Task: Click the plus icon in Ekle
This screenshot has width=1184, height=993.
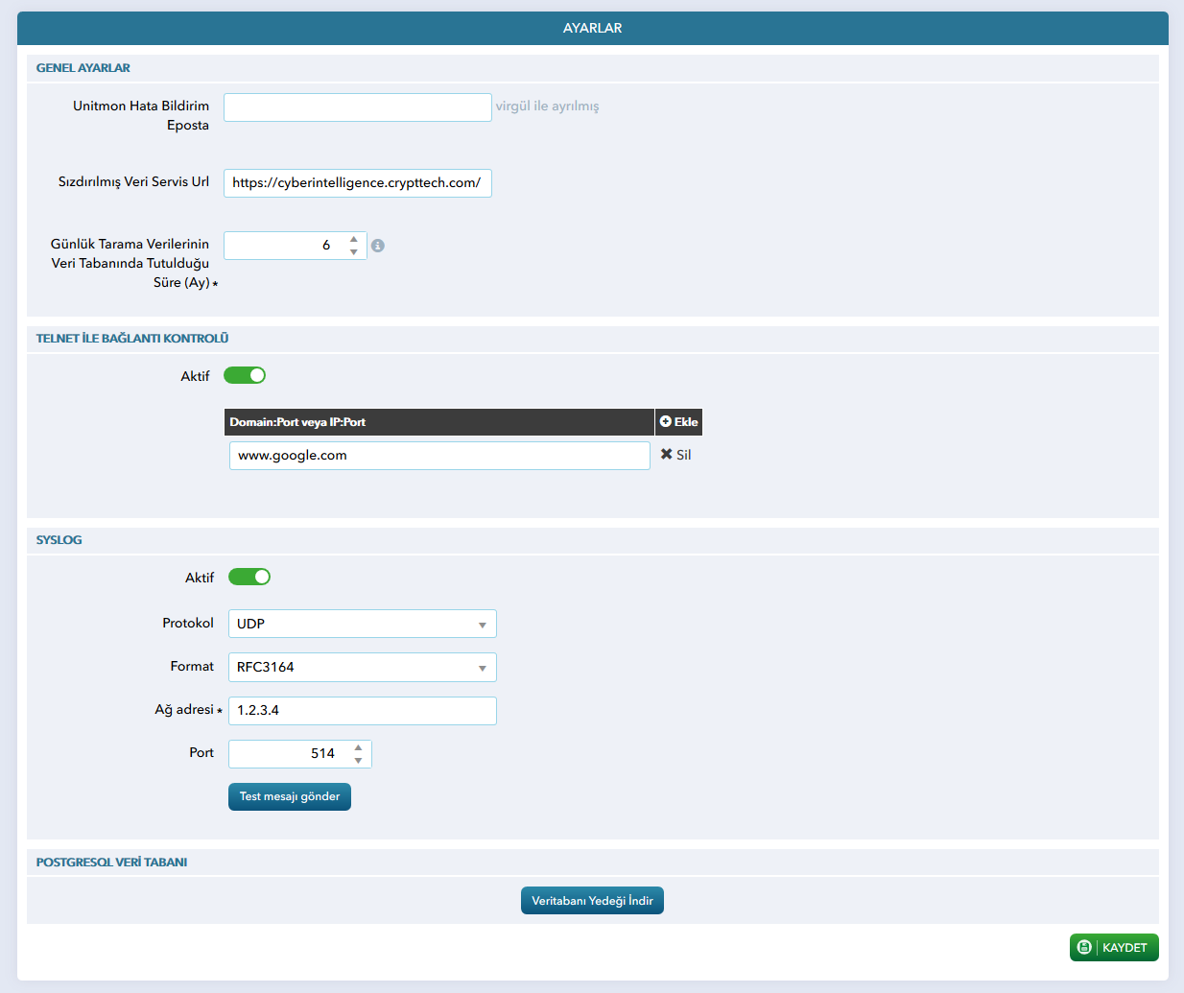Action: click(666, 421)
